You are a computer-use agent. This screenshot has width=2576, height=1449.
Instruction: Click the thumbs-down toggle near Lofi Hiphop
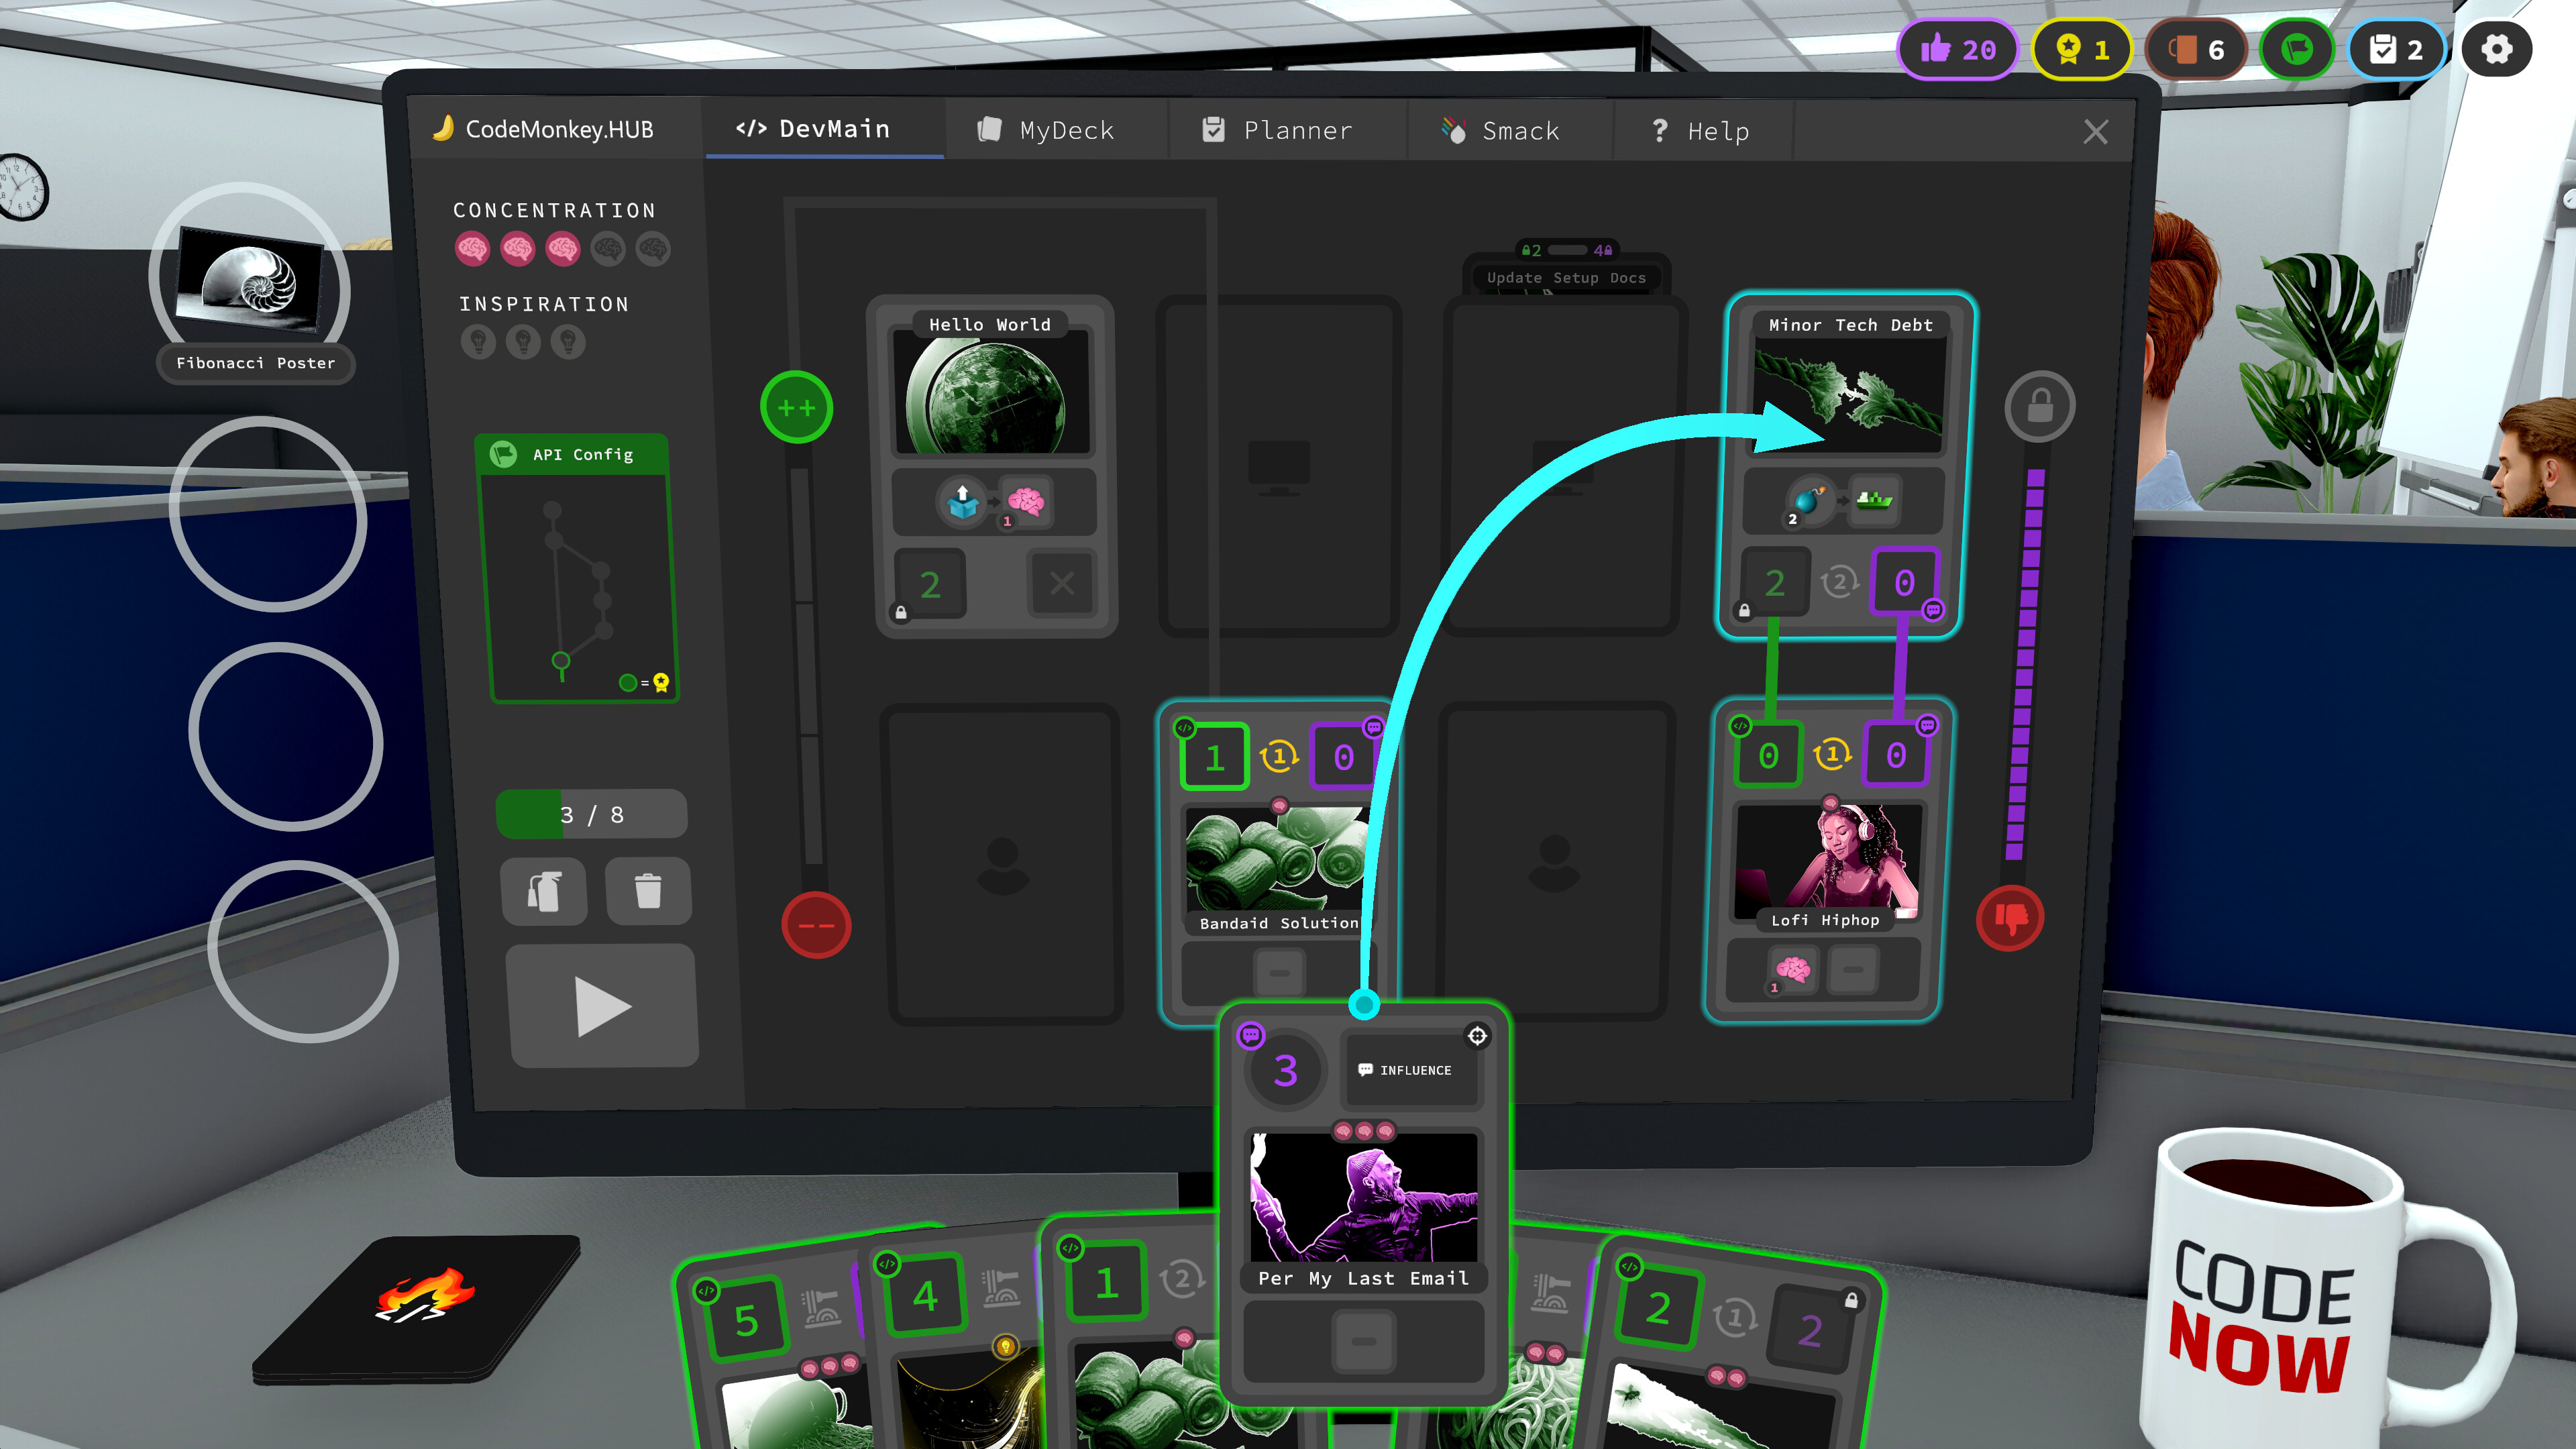click(x=2010, y=919)
